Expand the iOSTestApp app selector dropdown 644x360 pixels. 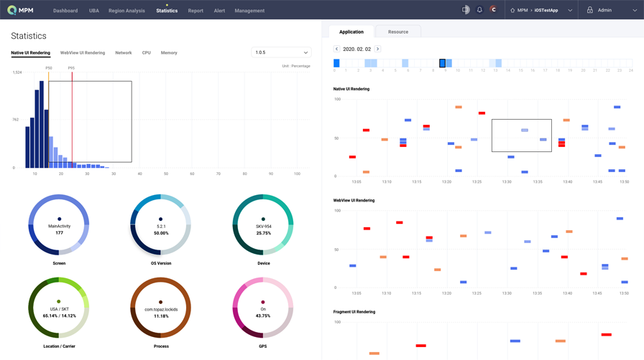[x=570, y=10]
